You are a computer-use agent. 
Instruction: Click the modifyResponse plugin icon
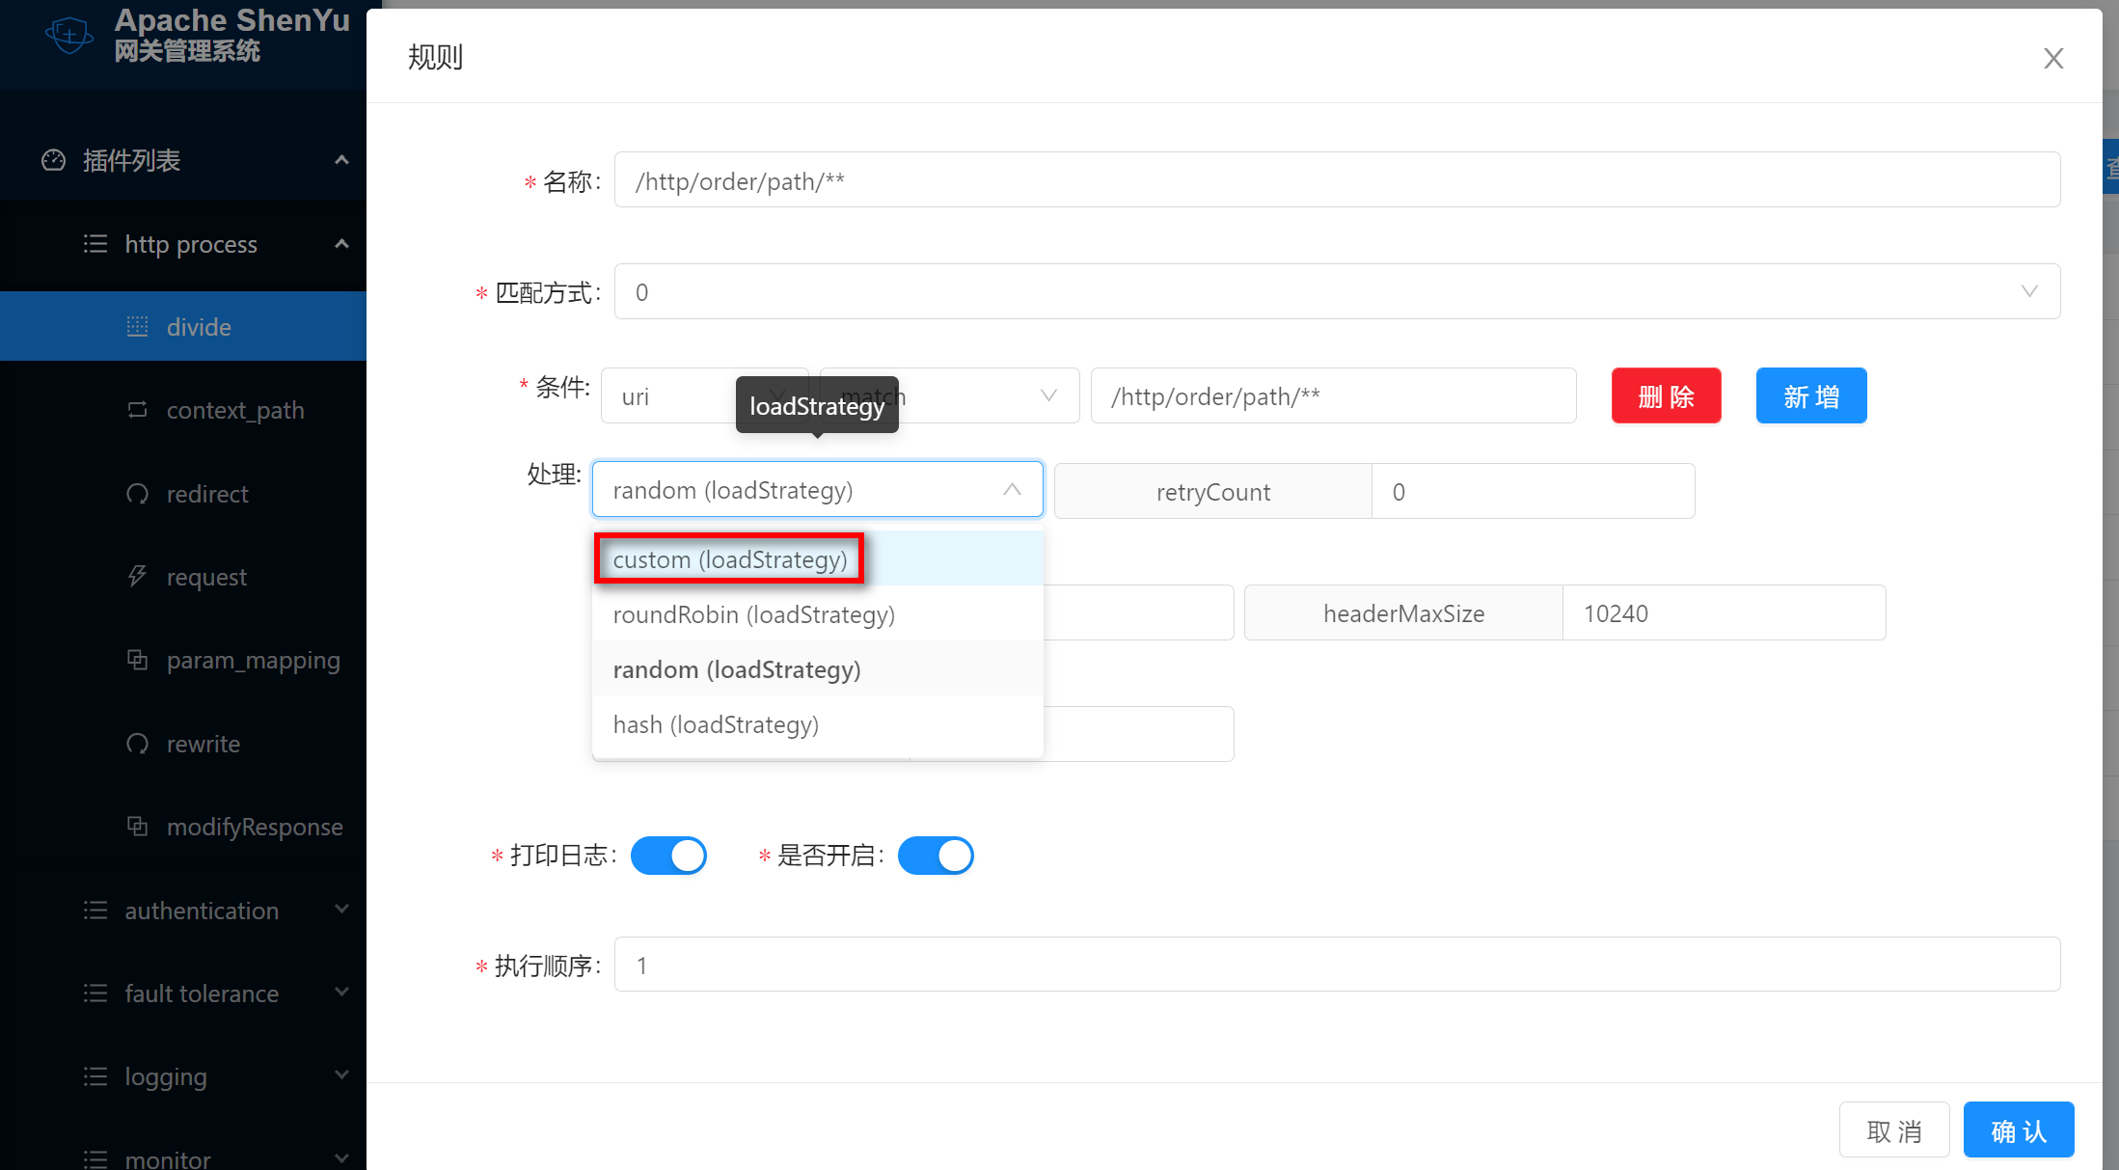[137, 827]
